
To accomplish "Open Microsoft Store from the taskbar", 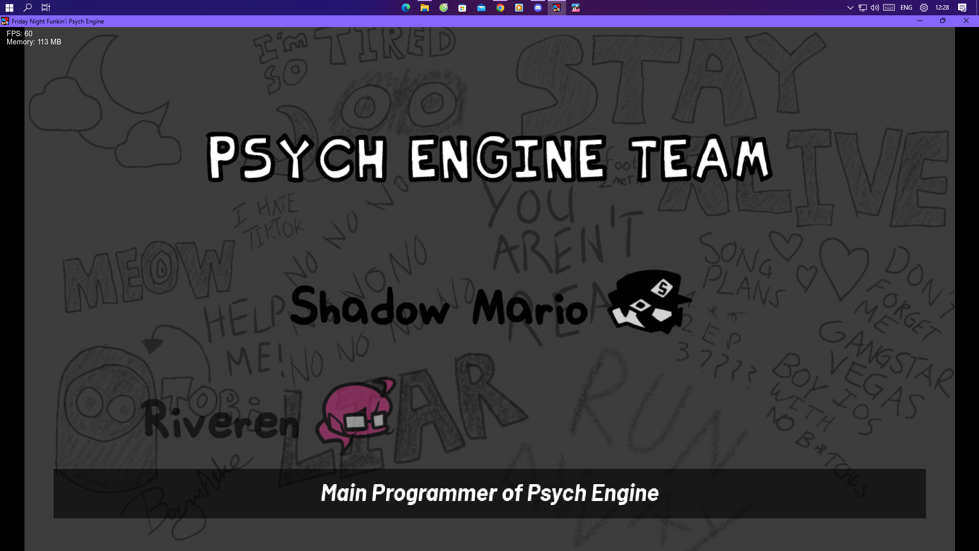I will 462,8.
